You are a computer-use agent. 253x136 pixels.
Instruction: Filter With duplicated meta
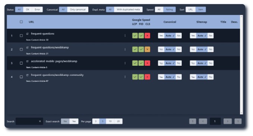[128, 10]
